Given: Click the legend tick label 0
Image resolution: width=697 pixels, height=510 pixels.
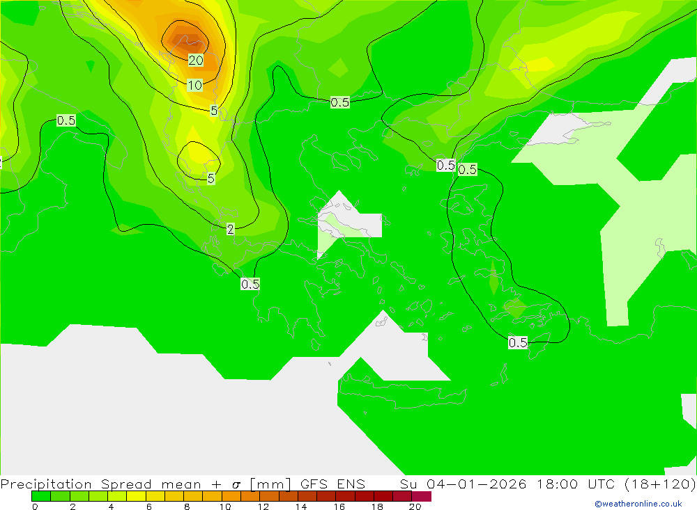Looking at the screenshot, I should pyautogui.click(x=35, y=507).
